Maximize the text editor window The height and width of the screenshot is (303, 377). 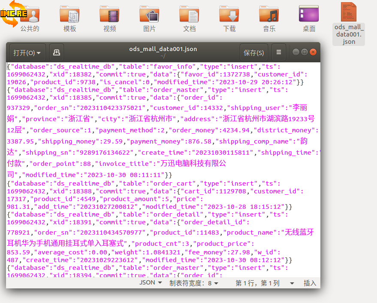pos(305,52)
